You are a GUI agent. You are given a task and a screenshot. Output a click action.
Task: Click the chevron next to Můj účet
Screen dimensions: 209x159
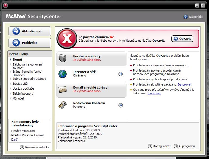[x=10, y=98]
